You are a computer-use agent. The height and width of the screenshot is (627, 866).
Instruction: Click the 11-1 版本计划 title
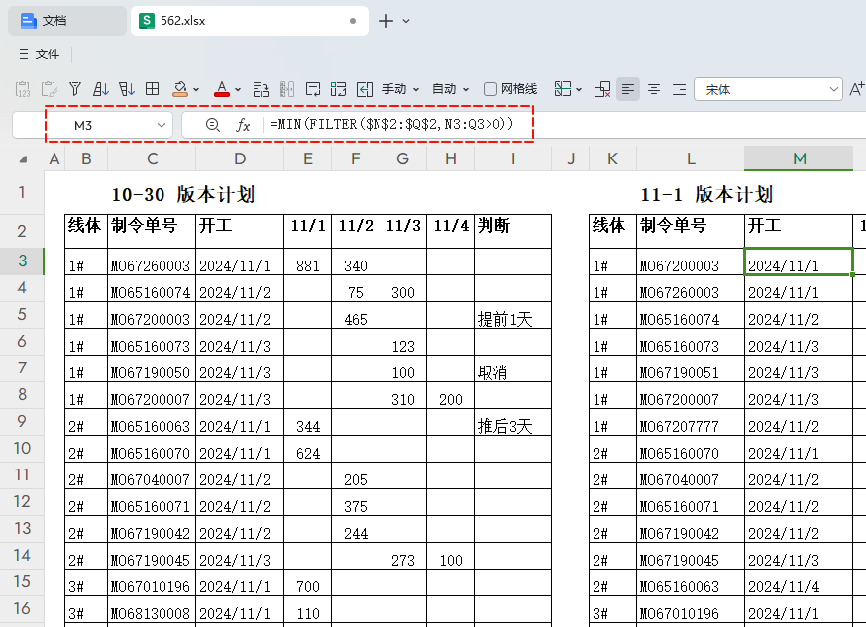pyautogui.click(x=706, y=194)
